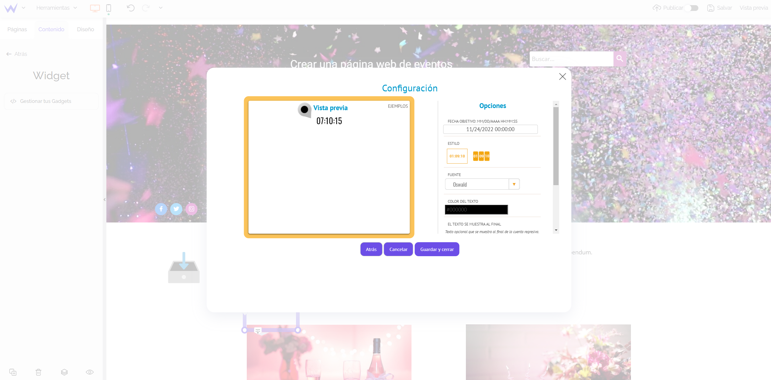Click the Cancelar button
Image resolution: width=771 pixels, height=380 pixels.
tap(398, 249)
